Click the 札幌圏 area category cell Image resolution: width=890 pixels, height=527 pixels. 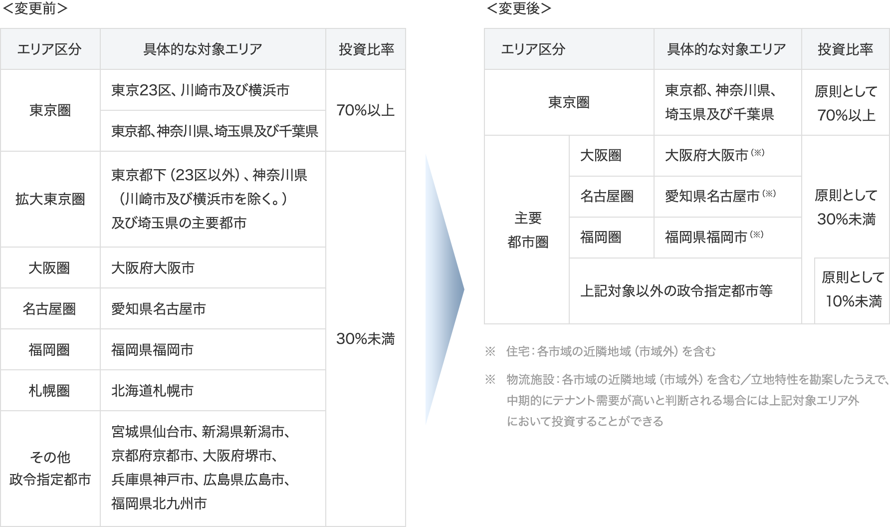(49, 391)
